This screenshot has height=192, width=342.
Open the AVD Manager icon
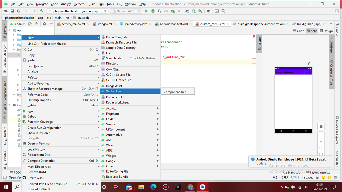(x=194, y=11)
